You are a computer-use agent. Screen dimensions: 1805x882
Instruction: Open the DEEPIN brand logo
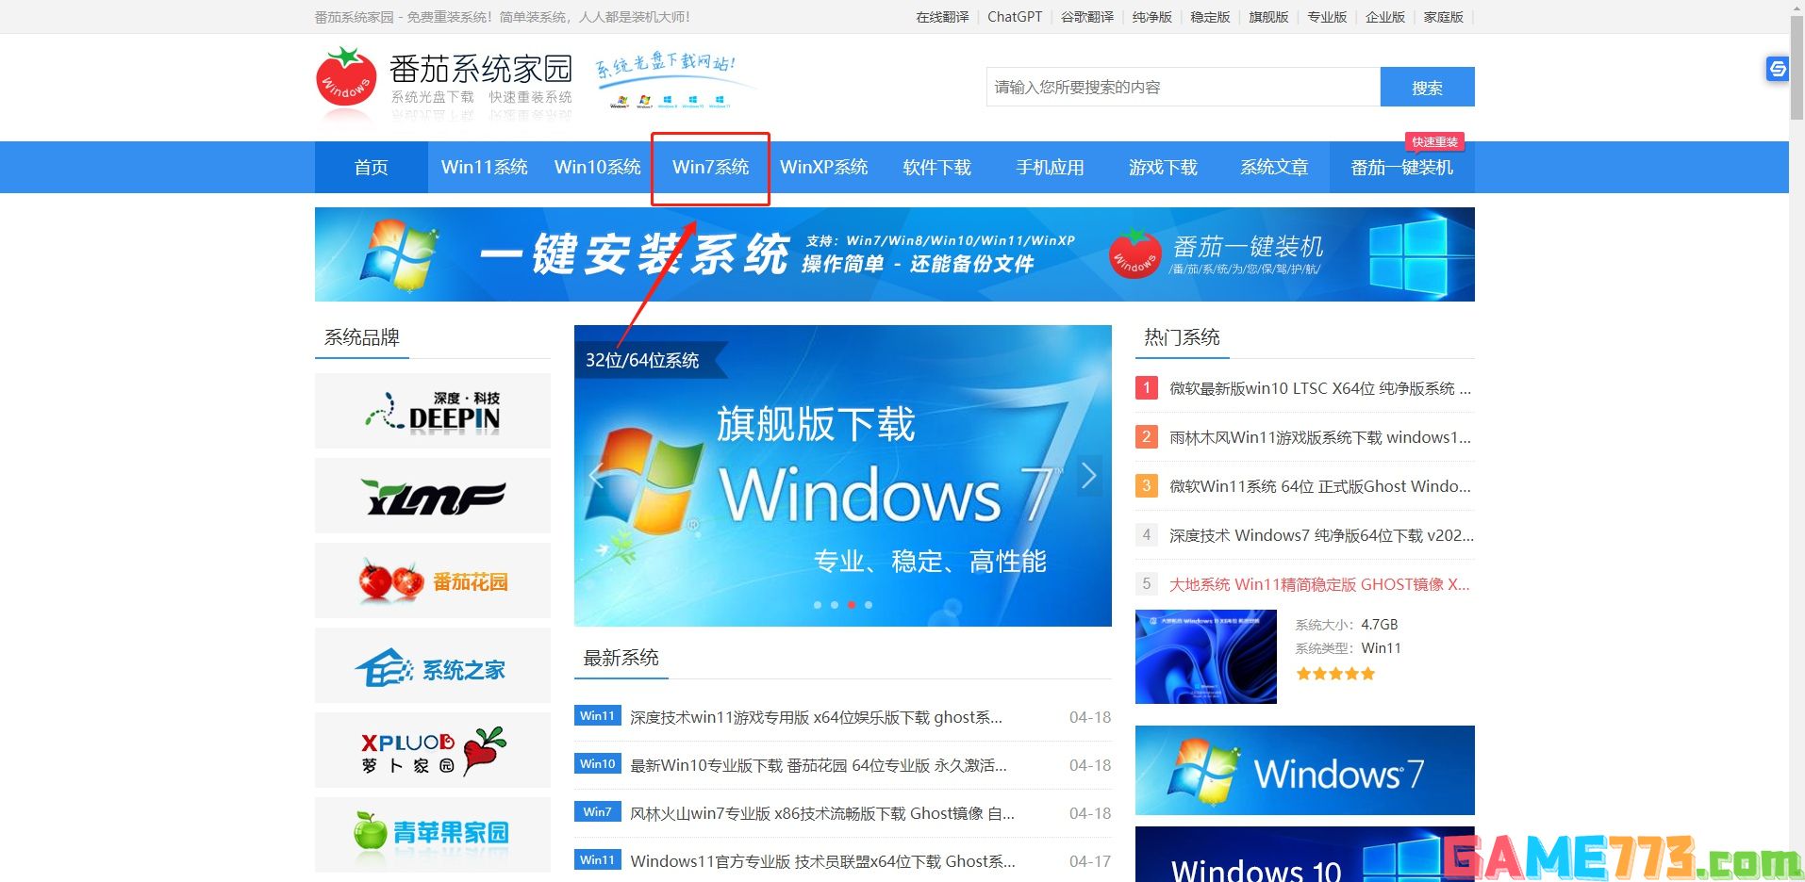[x=433, y=411]
